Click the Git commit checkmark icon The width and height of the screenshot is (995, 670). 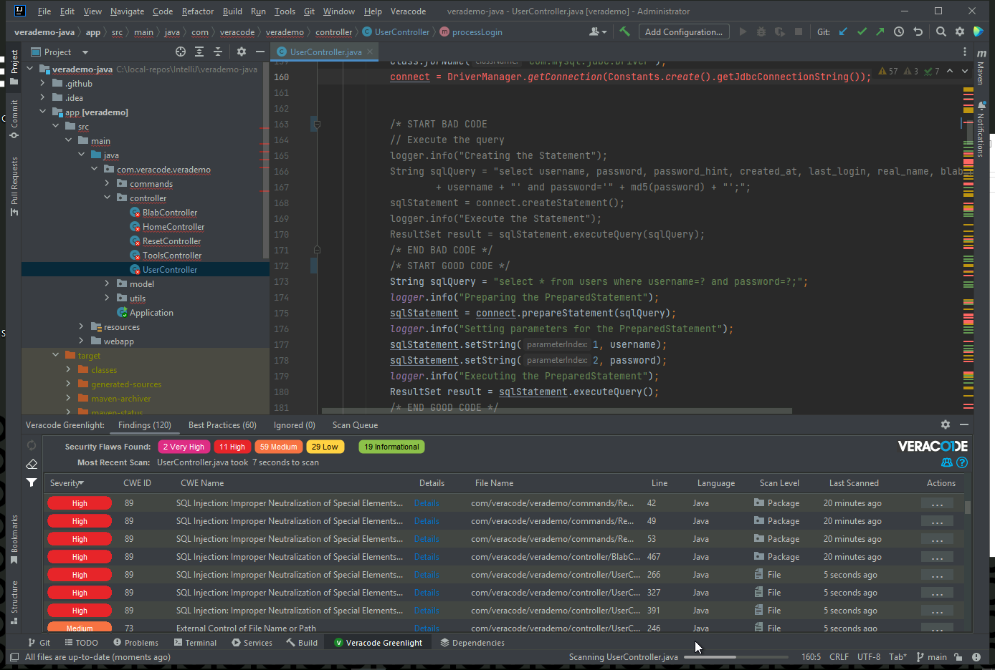pyautogui.click(x=862, y=31)
